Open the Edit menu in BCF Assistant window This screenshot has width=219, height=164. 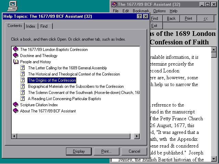point(126,11)
